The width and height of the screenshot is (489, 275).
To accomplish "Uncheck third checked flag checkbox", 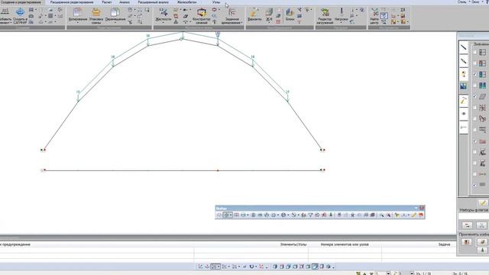I will click(474, 74).
